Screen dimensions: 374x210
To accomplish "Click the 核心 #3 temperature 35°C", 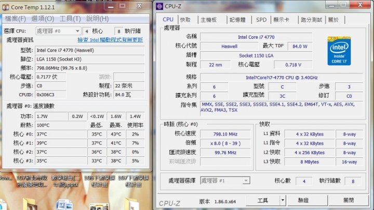I will [x=61, y=161].
